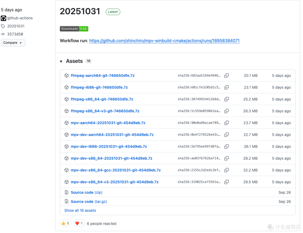
Task: Click the Assets heading
Action: click(74, 61)
